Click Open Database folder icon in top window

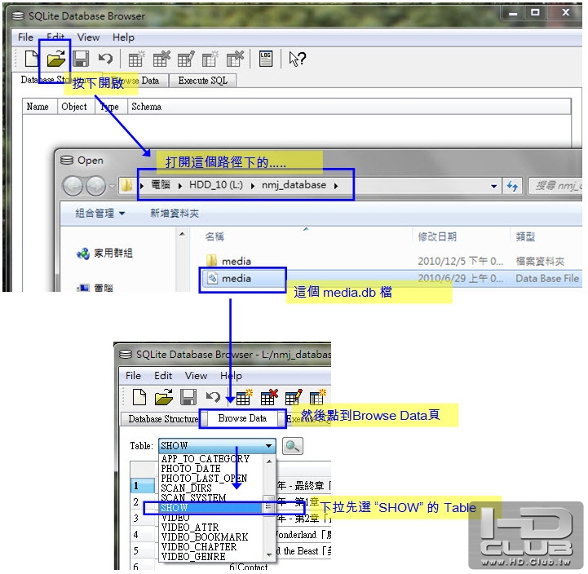(x=56, y=59)
